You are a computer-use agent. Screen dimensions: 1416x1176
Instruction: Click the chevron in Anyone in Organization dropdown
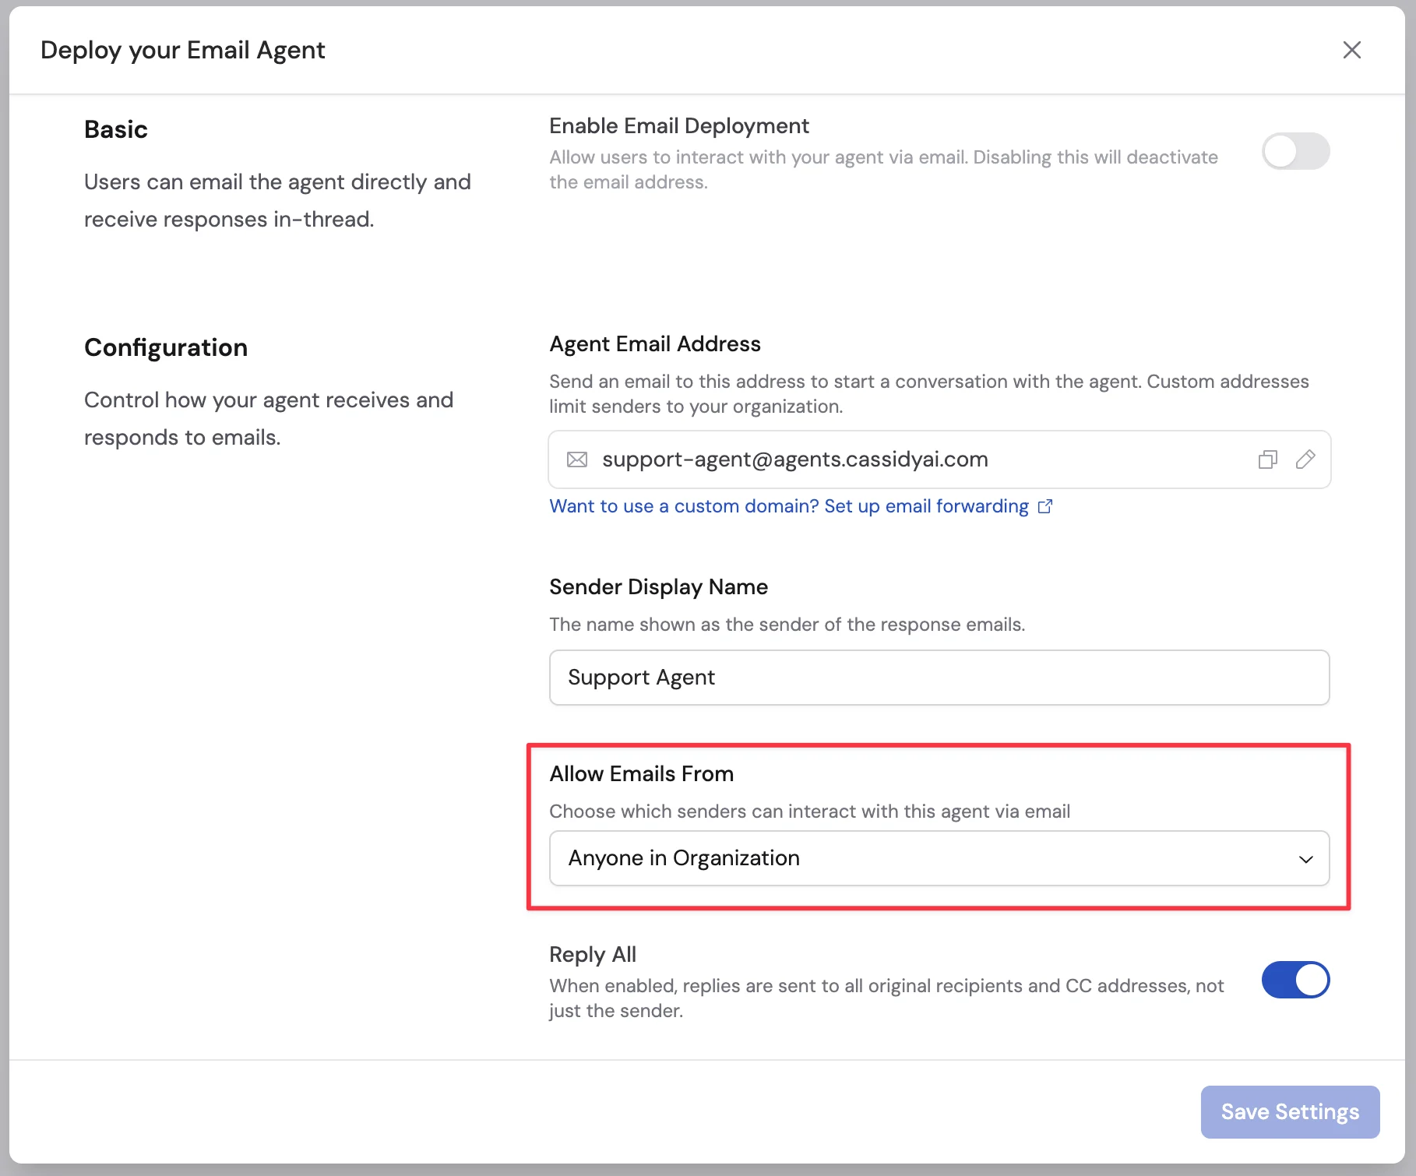click(x=1306, y=859)
